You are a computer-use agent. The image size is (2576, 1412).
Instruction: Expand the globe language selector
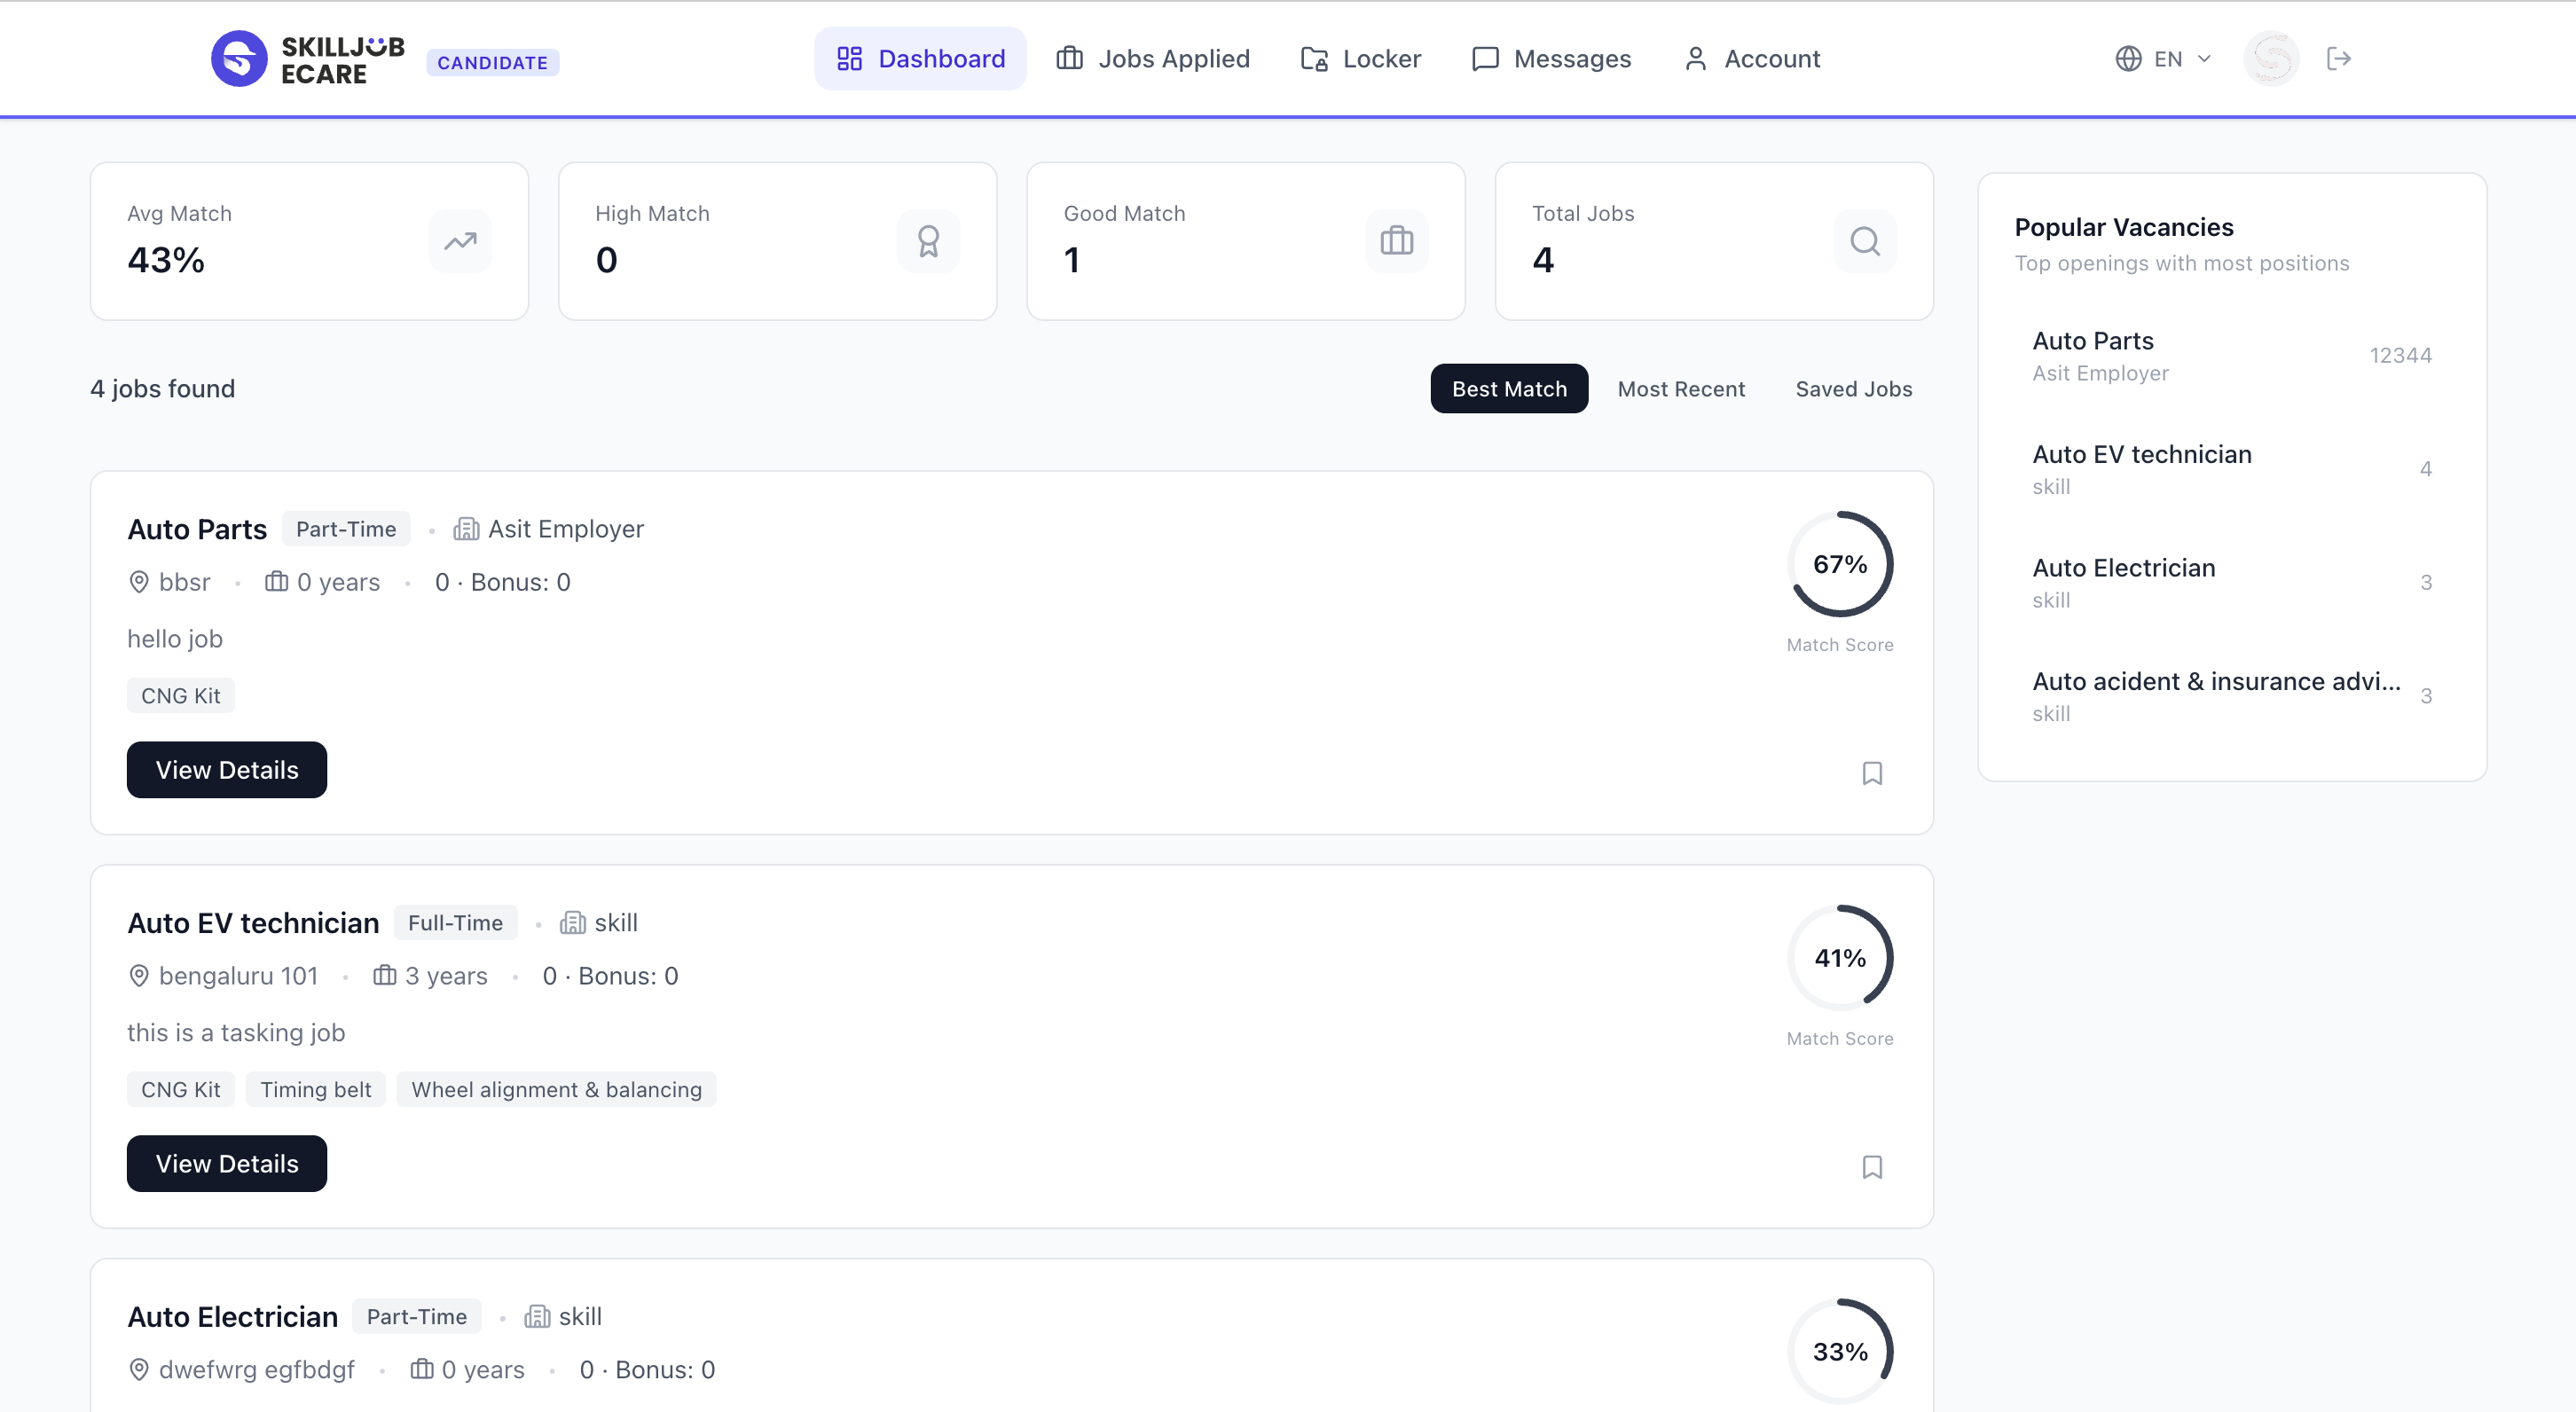2128,58
